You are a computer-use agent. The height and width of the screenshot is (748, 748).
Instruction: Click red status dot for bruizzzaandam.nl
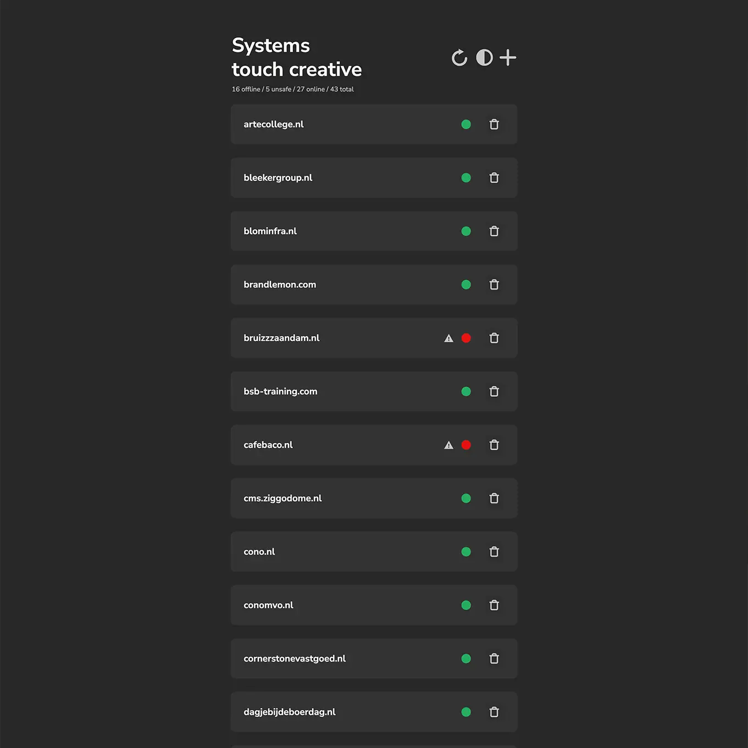466,338
